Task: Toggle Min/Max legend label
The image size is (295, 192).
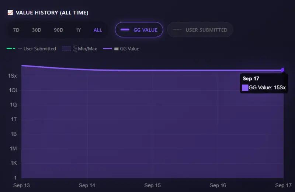Action: tap(87, 49)
